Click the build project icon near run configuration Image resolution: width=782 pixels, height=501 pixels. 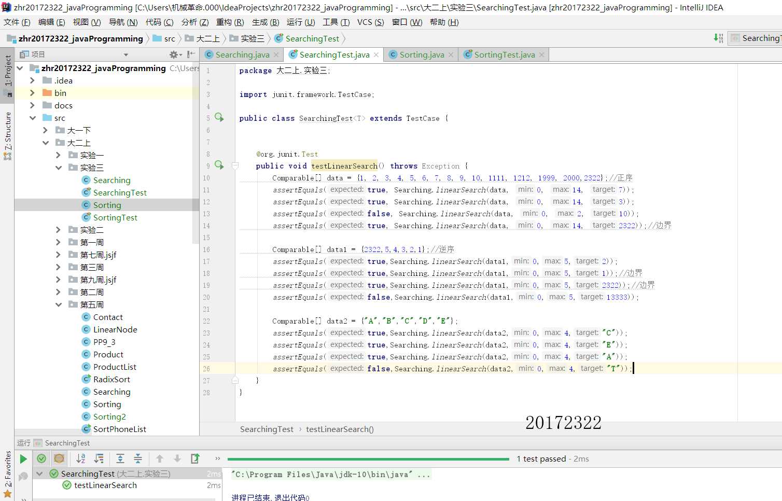point(718,38)
